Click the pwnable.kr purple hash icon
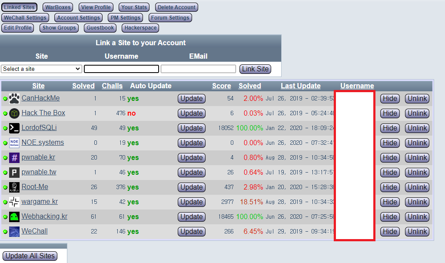The height and width of the screenshot is (263, 445). (14, 158)
